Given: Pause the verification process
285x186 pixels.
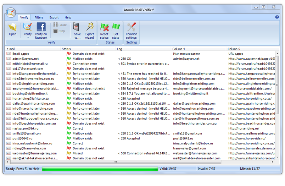Looking at the screenshot, I should tap(60, 25).
